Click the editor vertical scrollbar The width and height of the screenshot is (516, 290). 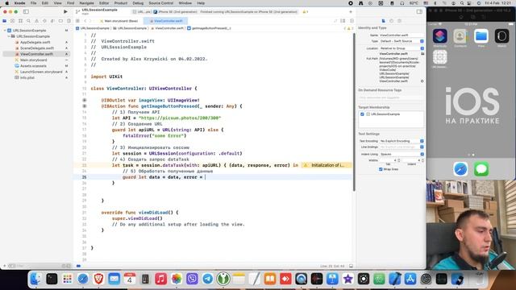[x=354, y=112]
